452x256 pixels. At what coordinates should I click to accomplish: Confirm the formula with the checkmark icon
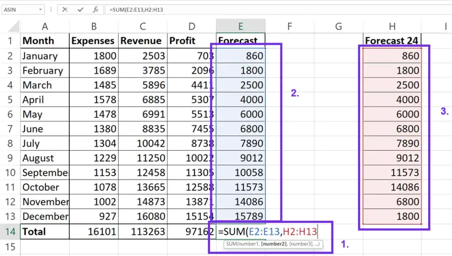tap(80, 10)
